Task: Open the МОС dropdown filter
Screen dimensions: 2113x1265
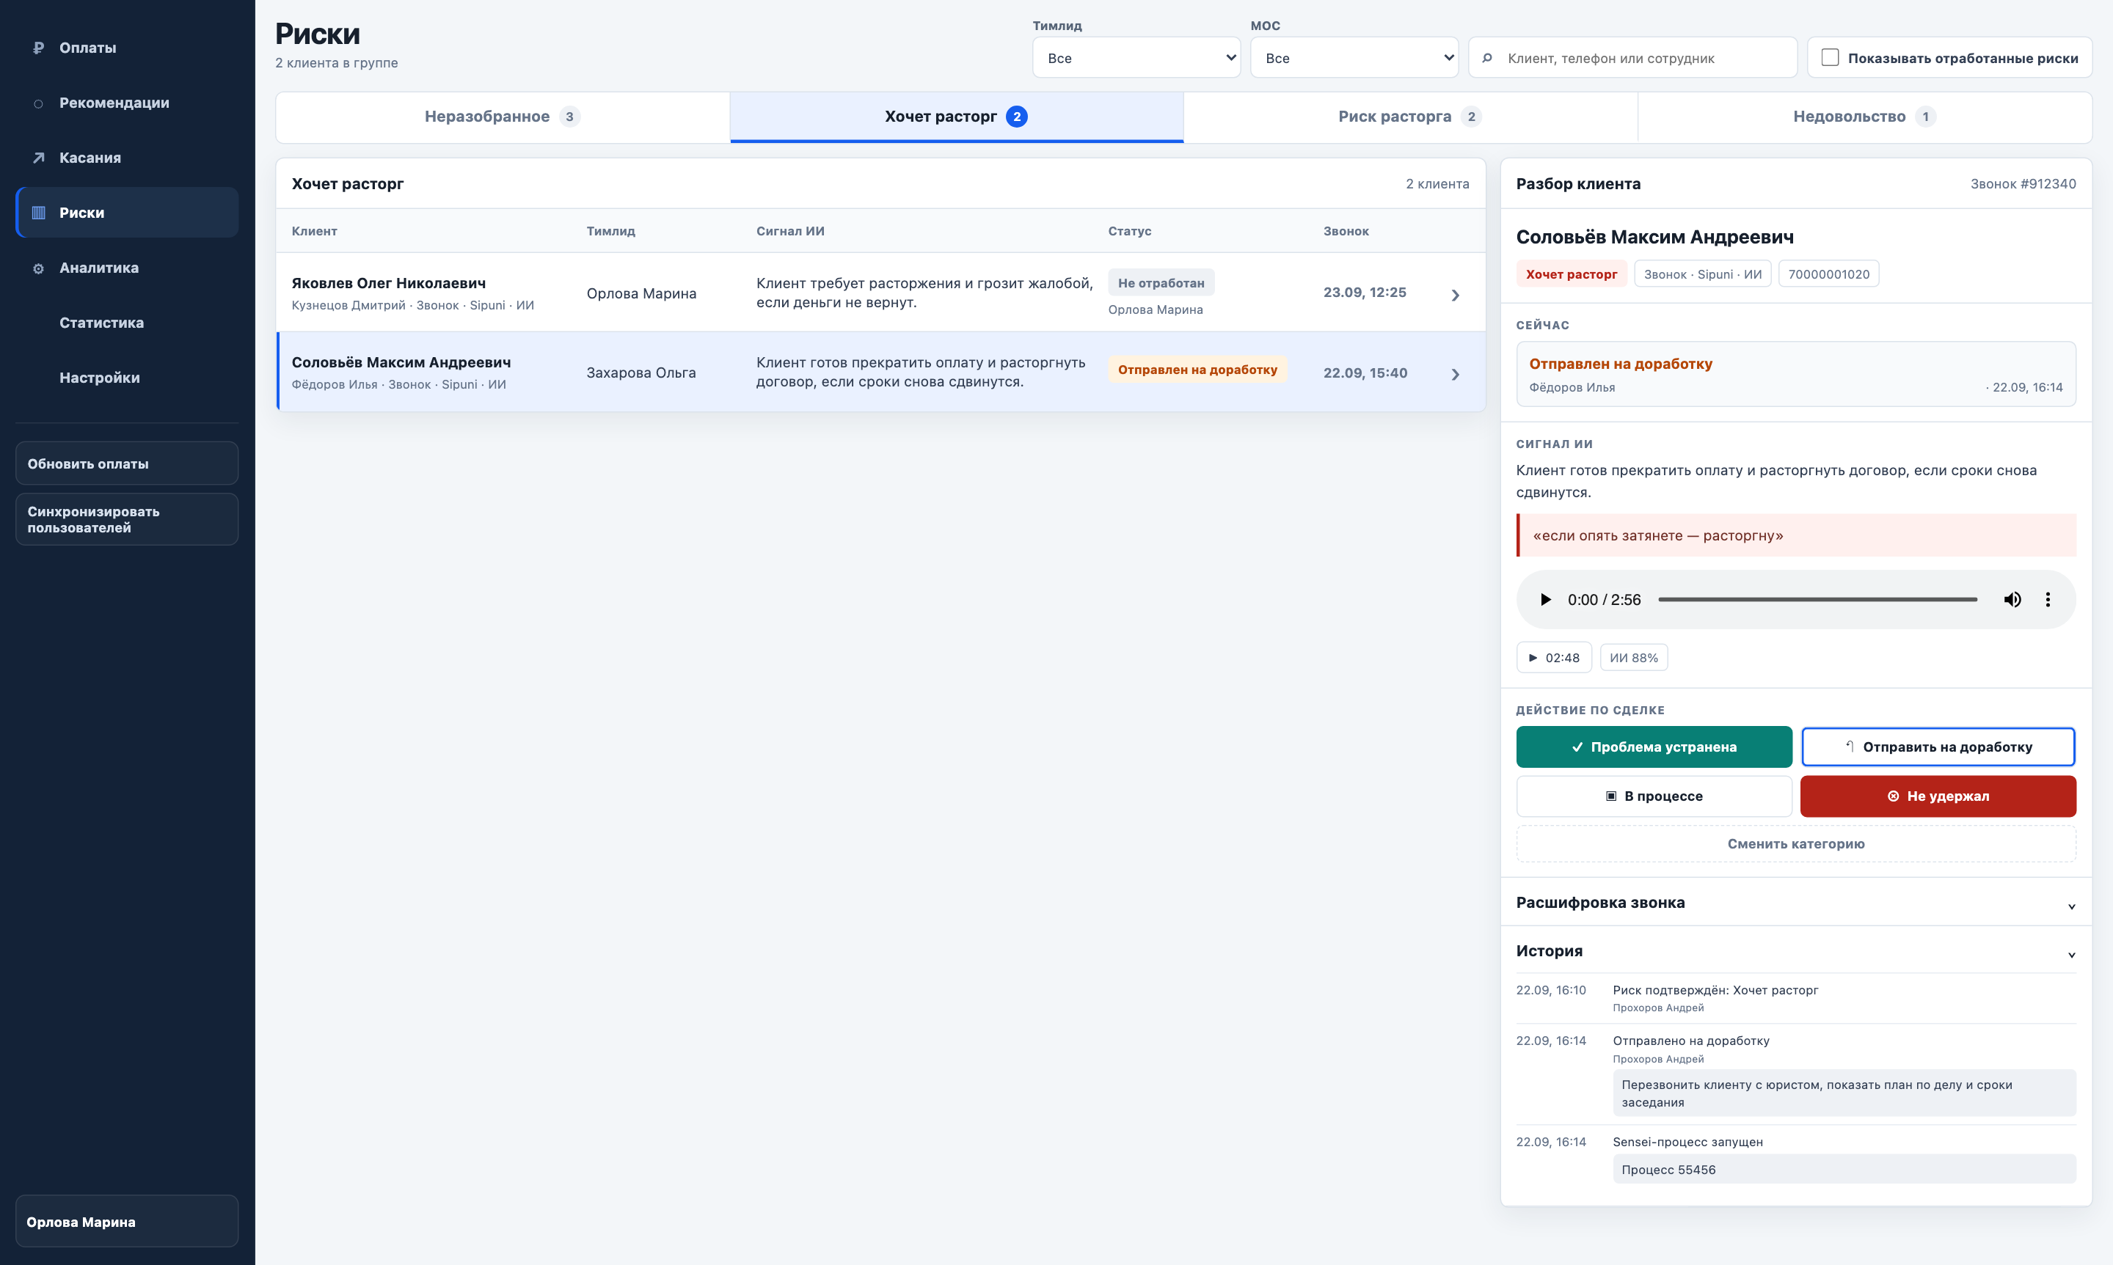Action: [x=1354, y=57]
